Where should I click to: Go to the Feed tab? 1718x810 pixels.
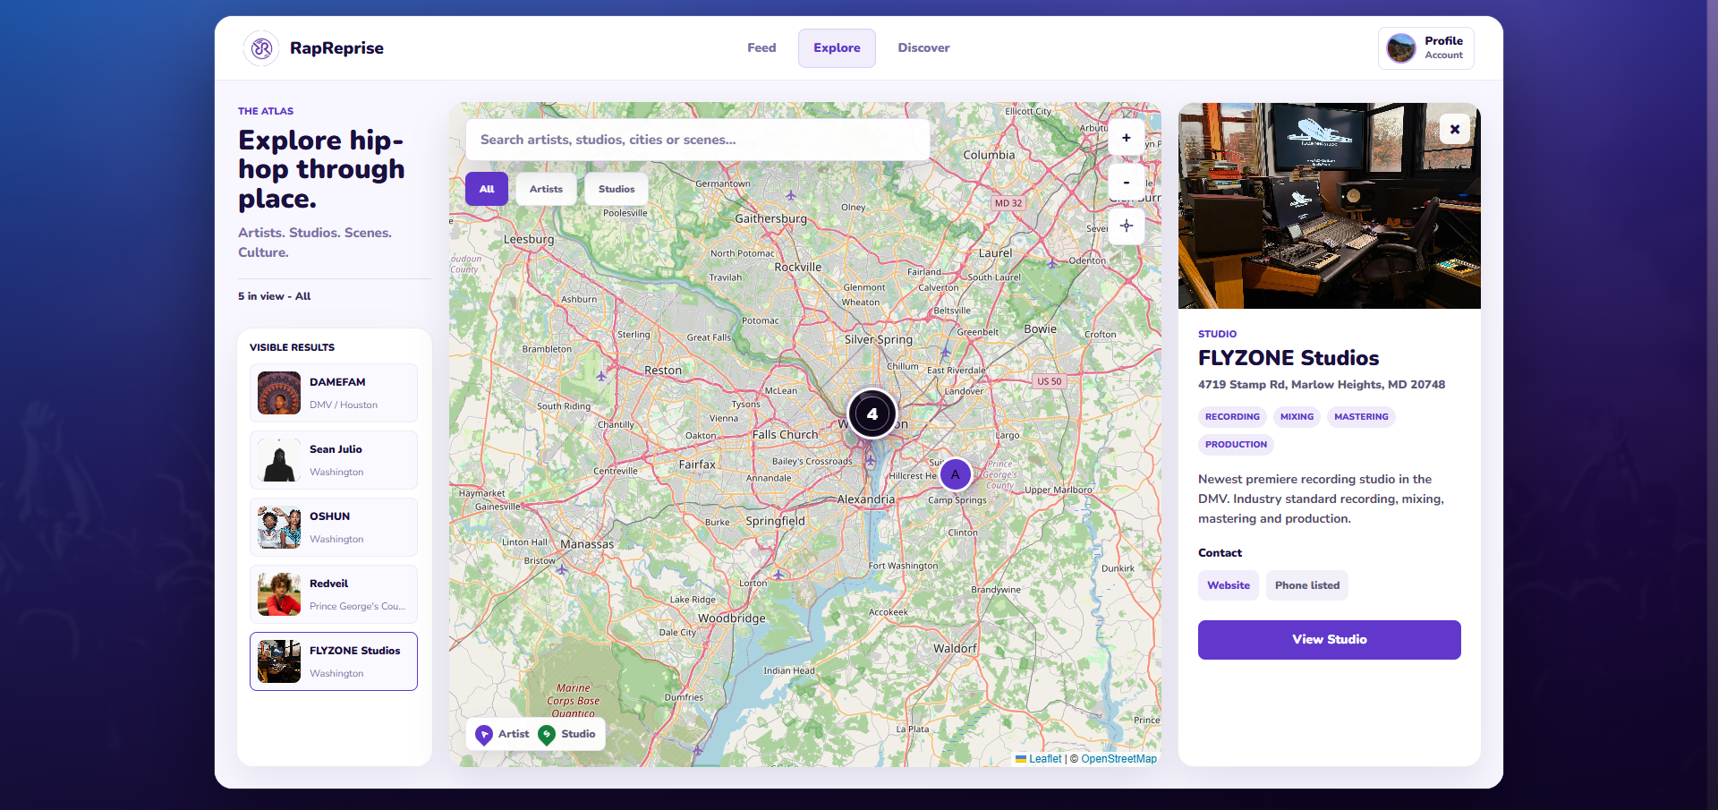pyautogui.click(x=761, y=48)
